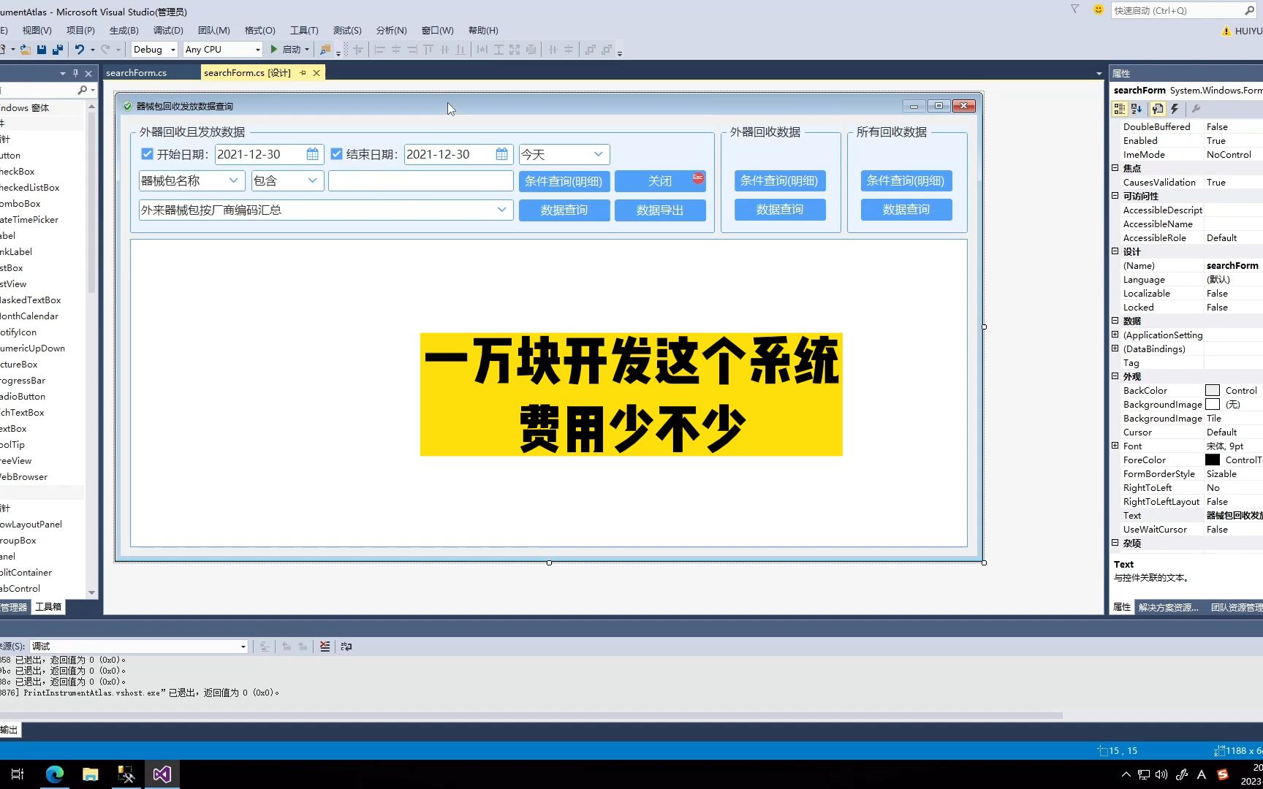Save the current file with the Save icon
The width and height of the screenshot is (1263, 789).
[x=42, y=50]
